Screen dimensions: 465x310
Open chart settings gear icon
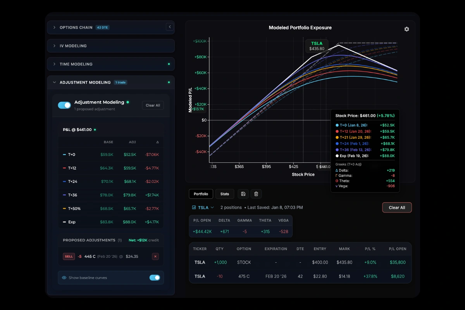coord(406,29)
